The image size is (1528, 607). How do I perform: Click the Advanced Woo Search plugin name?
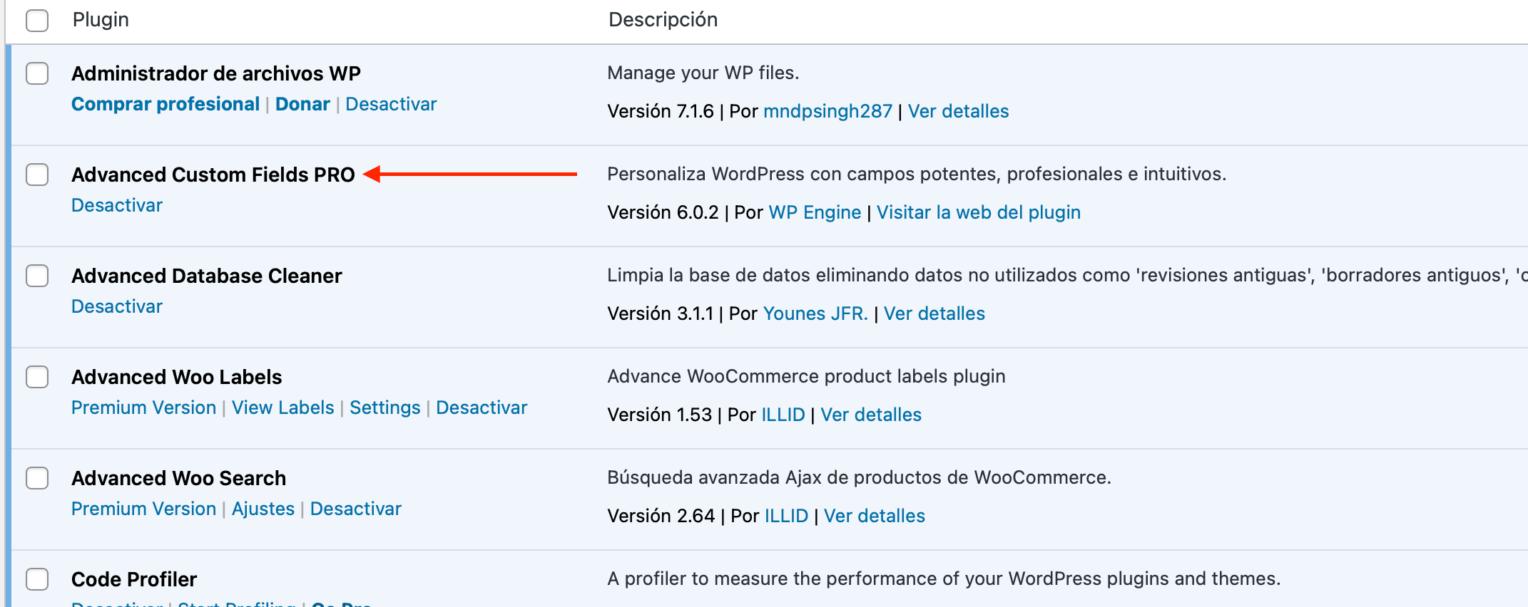[x=178, y=478]
